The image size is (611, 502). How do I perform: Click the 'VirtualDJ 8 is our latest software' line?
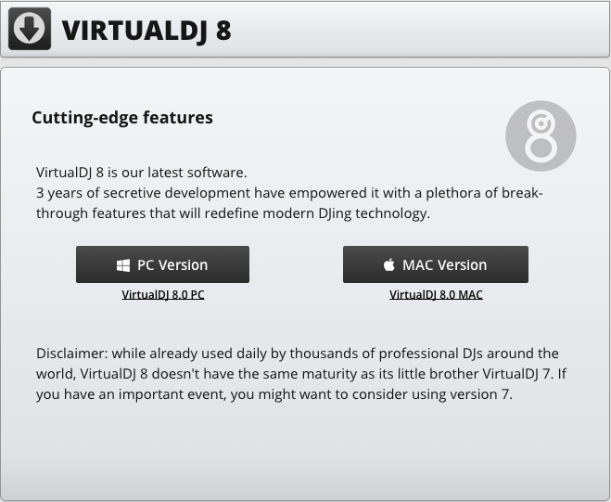click(142, 173)
